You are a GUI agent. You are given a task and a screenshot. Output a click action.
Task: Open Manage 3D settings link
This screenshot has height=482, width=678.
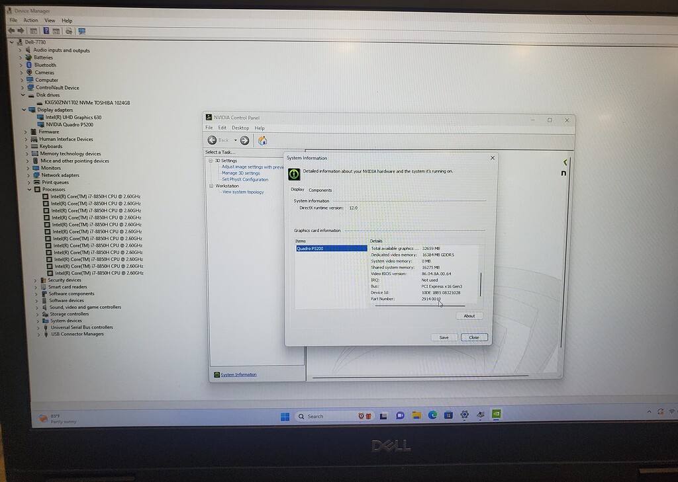click(241, 173)
